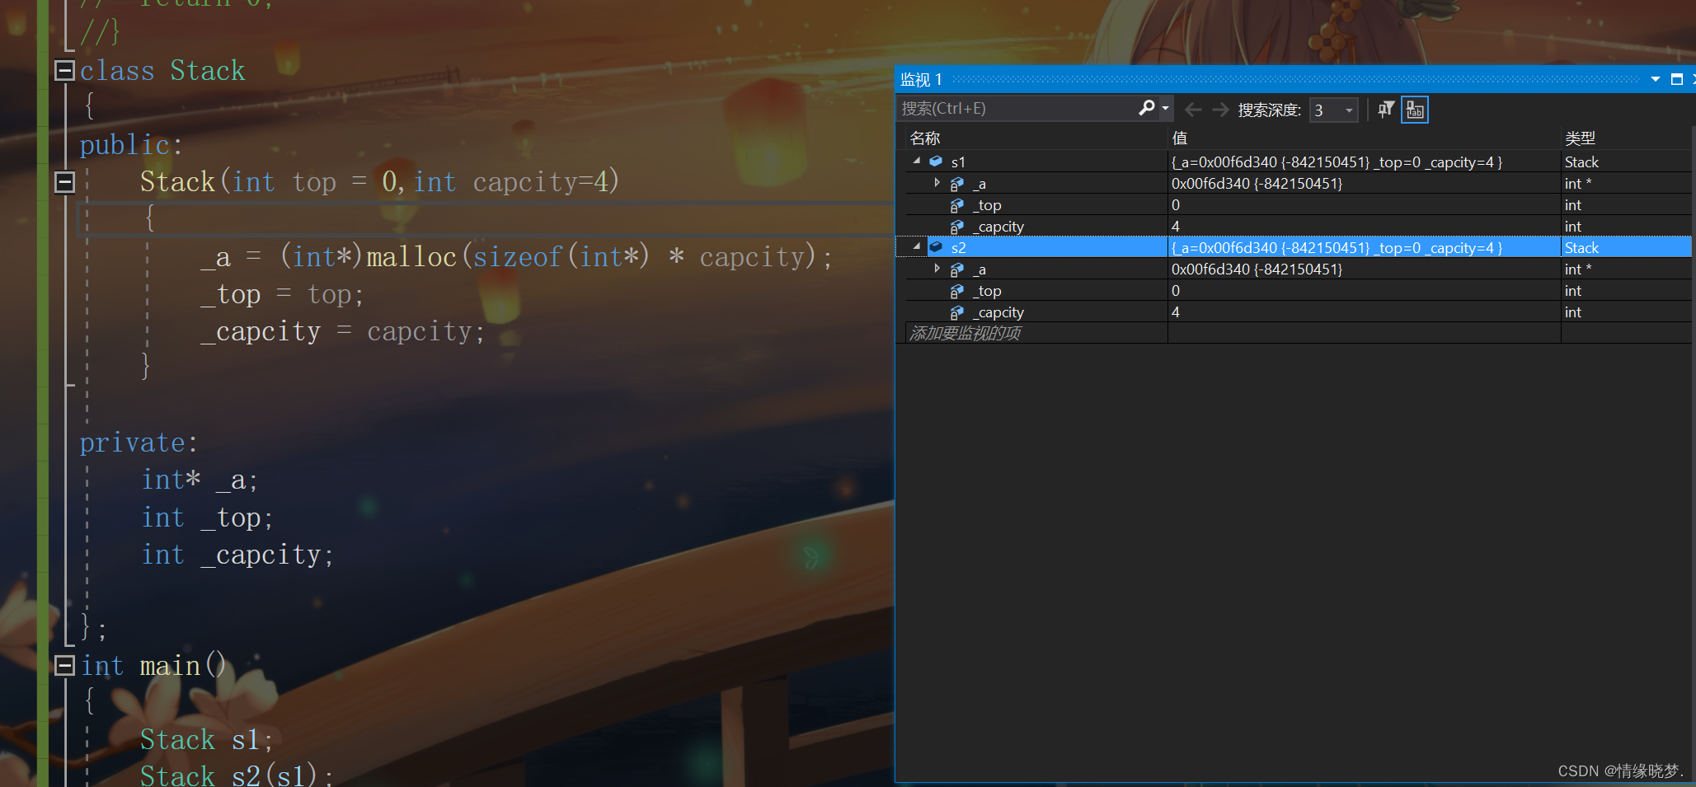Maximize the 监视 1 panel
Screen dimensions: 1696x787
pyautogui.click(x=1676, y=79)
